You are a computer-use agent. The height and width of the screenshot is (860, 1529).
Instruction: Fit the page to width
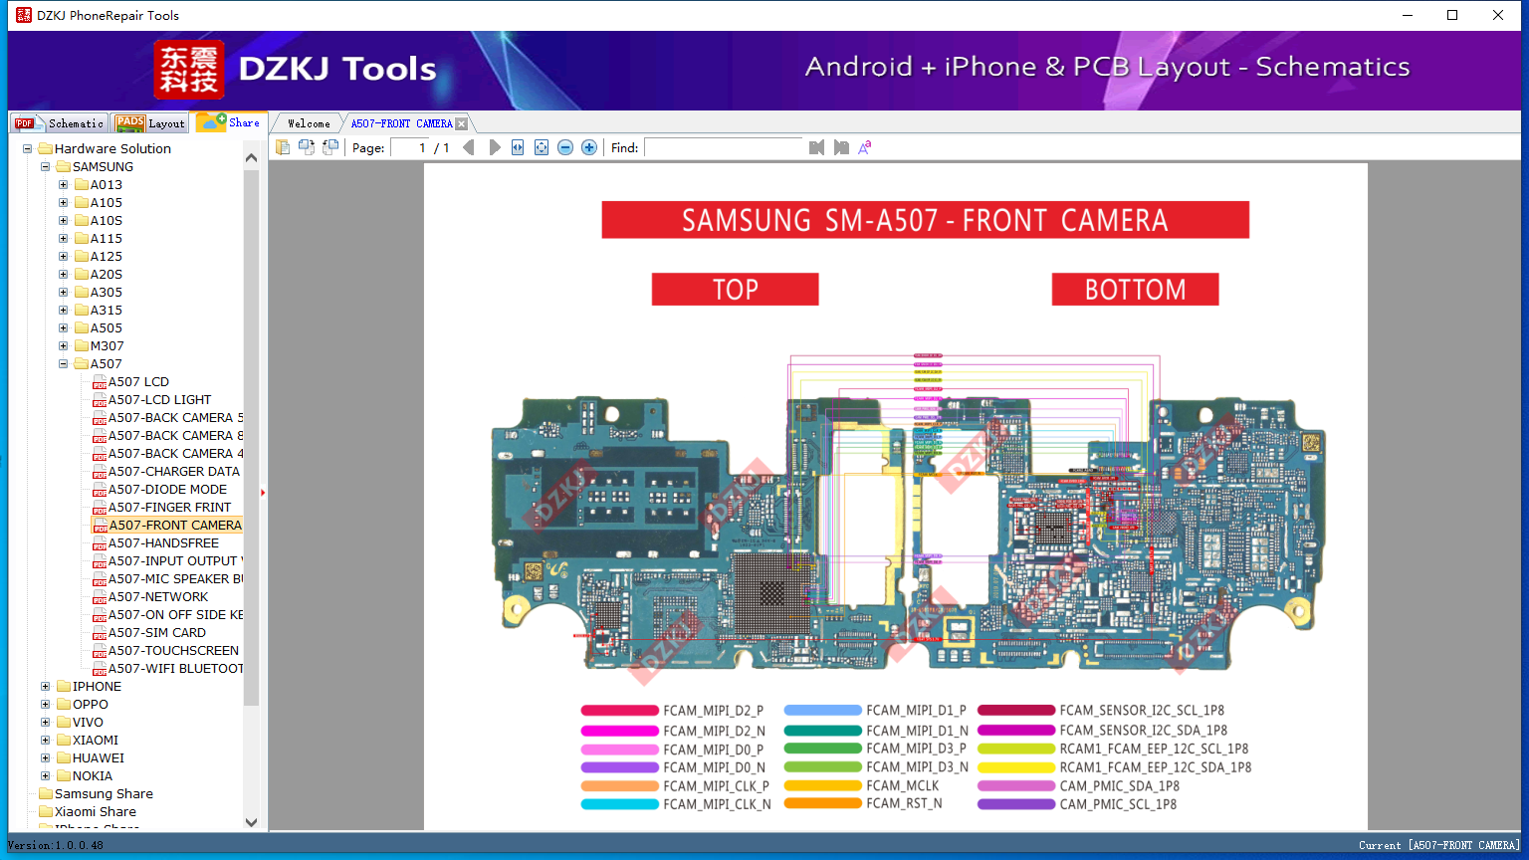click(518, 147)
